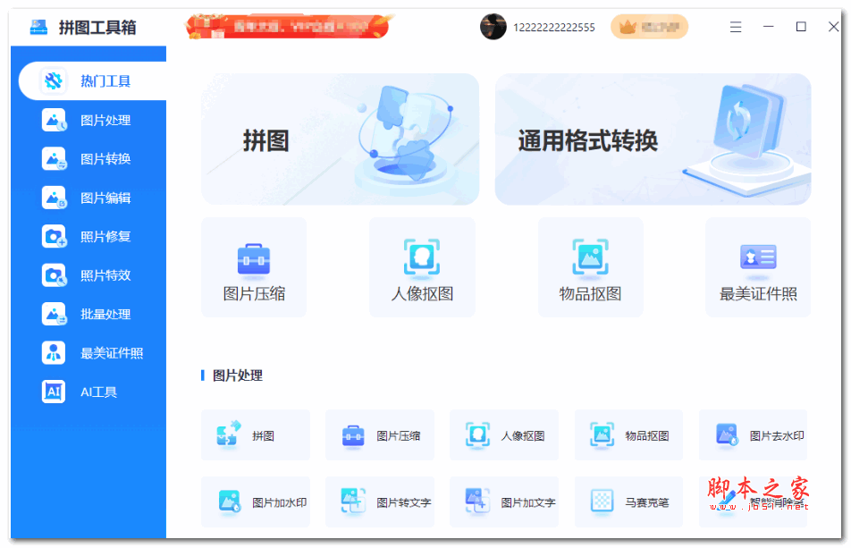Viewport: 851px width, 548px height.
Task: Click the hamburger menu at top right
Action: pyautogui.click(x=735, y=27)
